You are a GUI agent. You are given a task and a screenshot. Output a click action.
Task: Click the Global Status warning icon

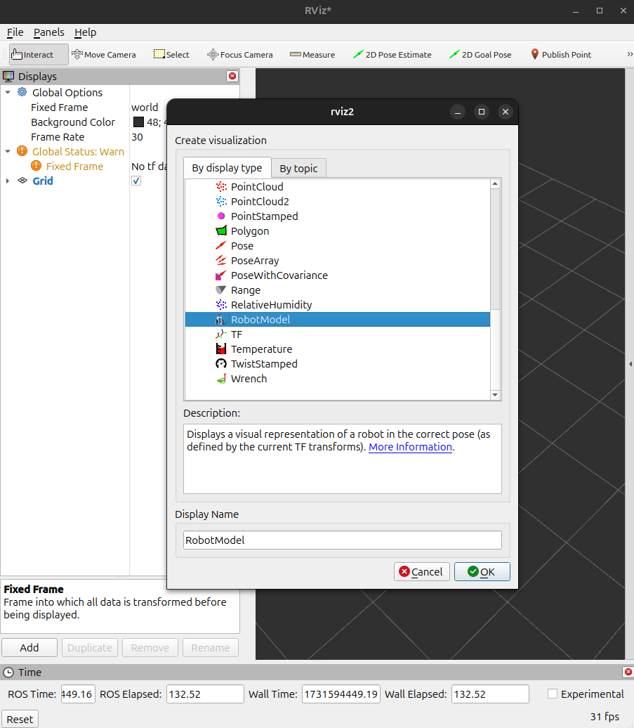coord(22,151)
